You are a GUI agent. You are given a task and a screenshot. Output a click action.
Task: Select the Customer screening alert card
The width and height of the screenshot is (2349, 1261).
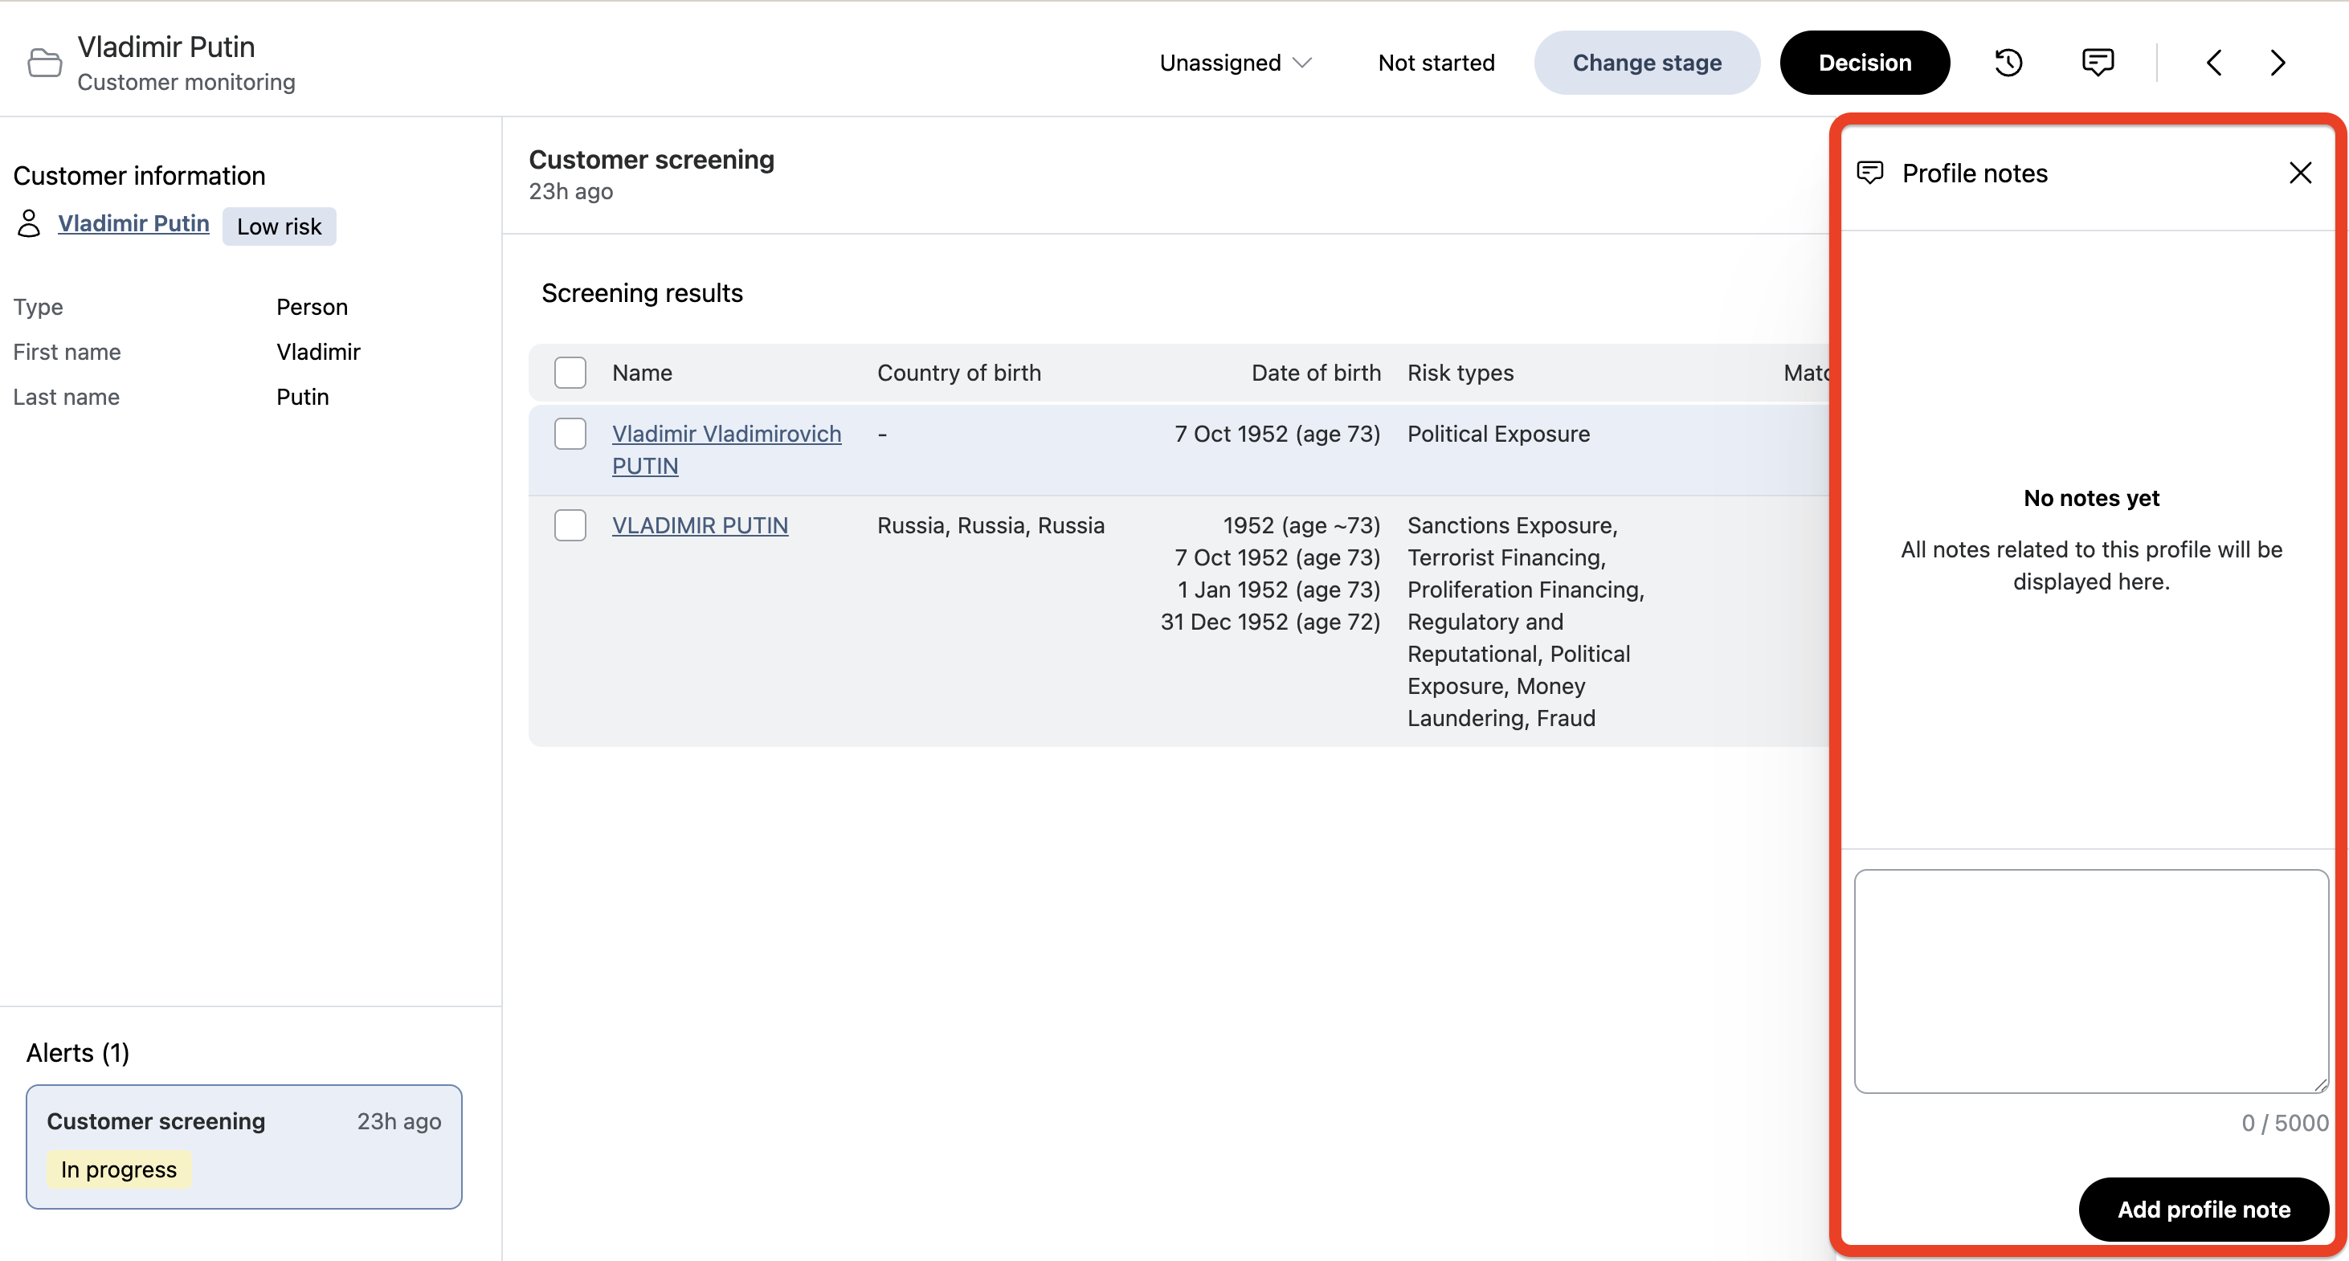tap(243, 1145)
